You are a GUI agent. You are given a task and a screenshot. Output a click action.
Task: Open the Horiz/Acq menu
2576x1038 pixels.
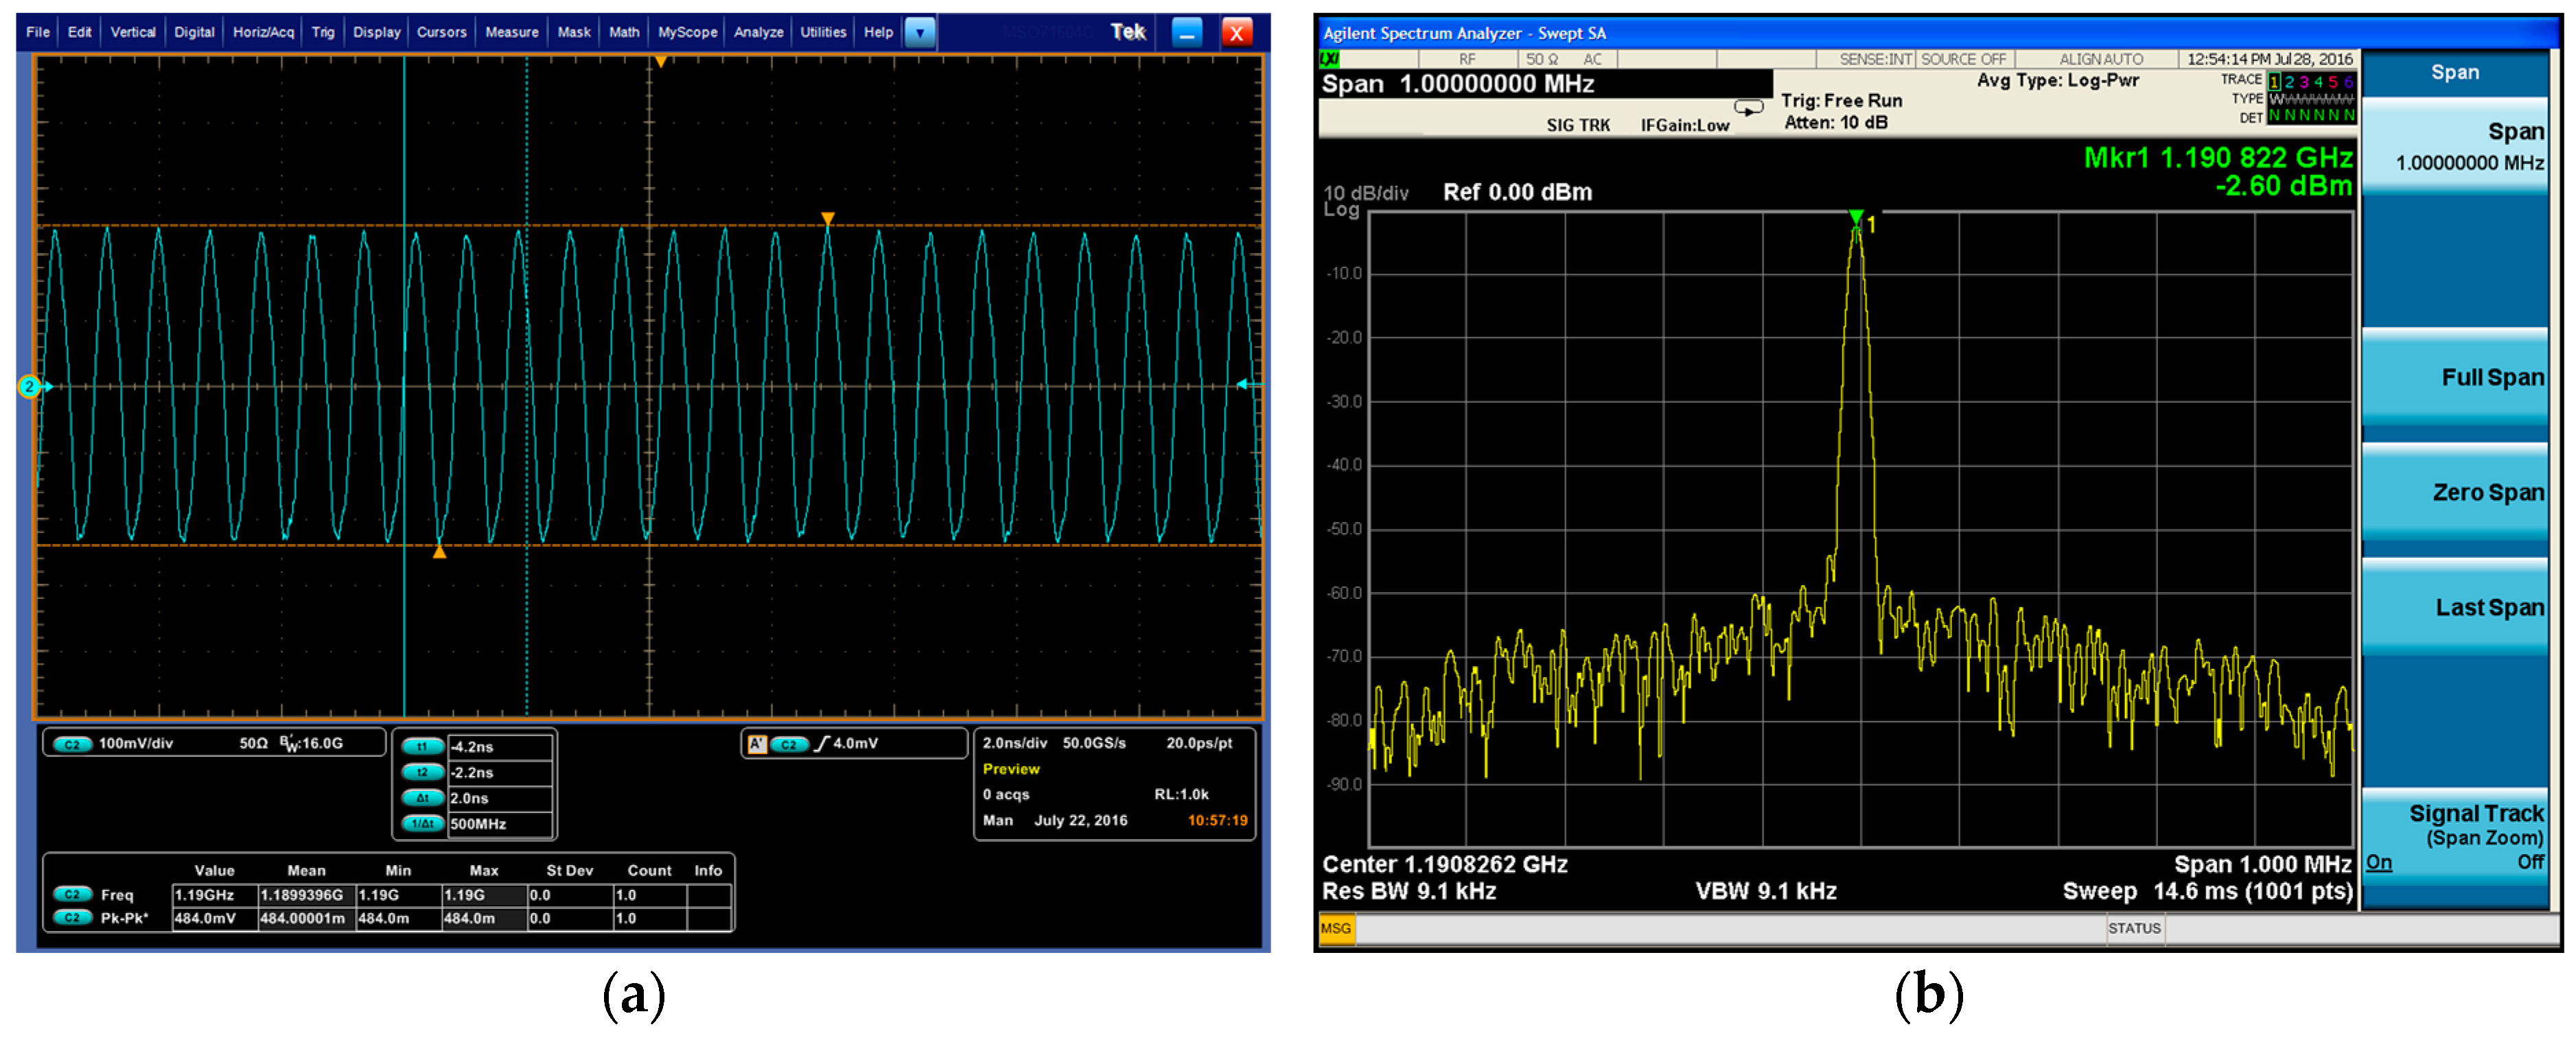263,32
